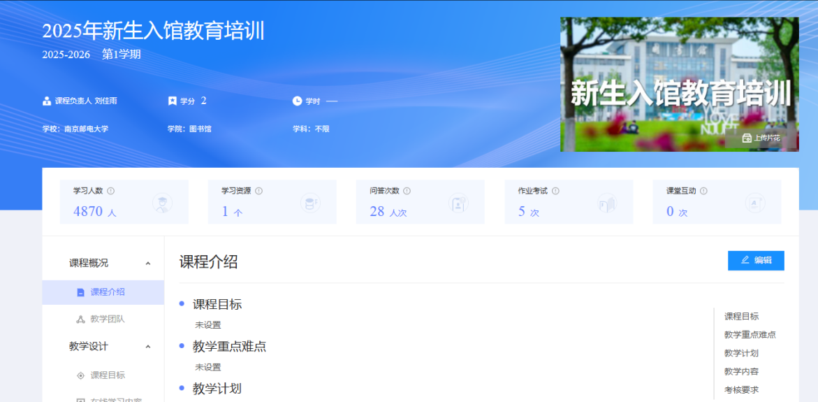This screenshot has width=818, height=402.
Task: Click the info icon beside 课堂互动
Action: [x=704, y=191]
